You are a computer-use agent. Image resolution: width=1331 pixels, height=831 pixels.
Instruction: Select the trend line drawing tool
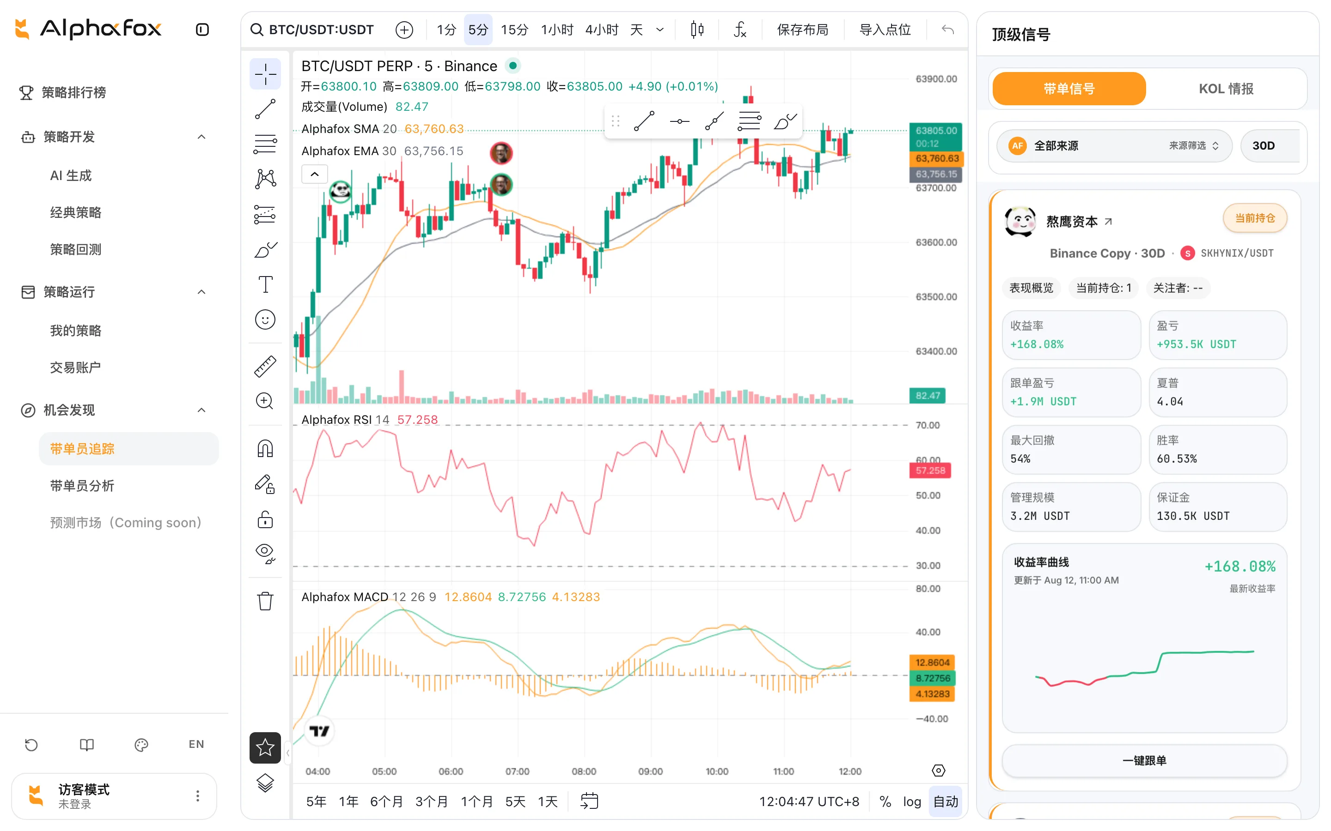(x=265, y=109)
